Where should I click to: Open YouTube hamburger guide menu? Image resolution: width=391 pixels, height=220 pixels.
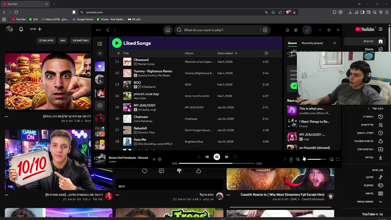[381, 29]
